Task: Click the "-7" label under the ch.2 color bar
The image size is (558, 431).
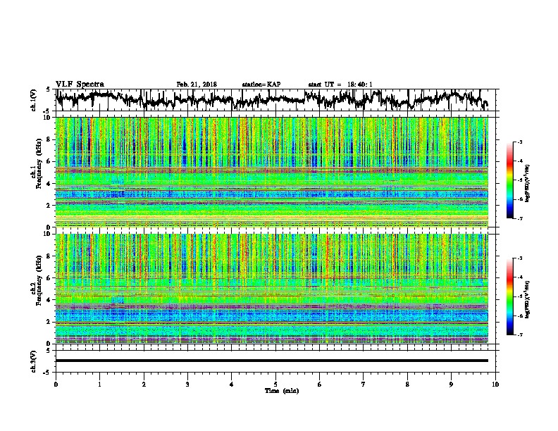Action: [519, 335]
